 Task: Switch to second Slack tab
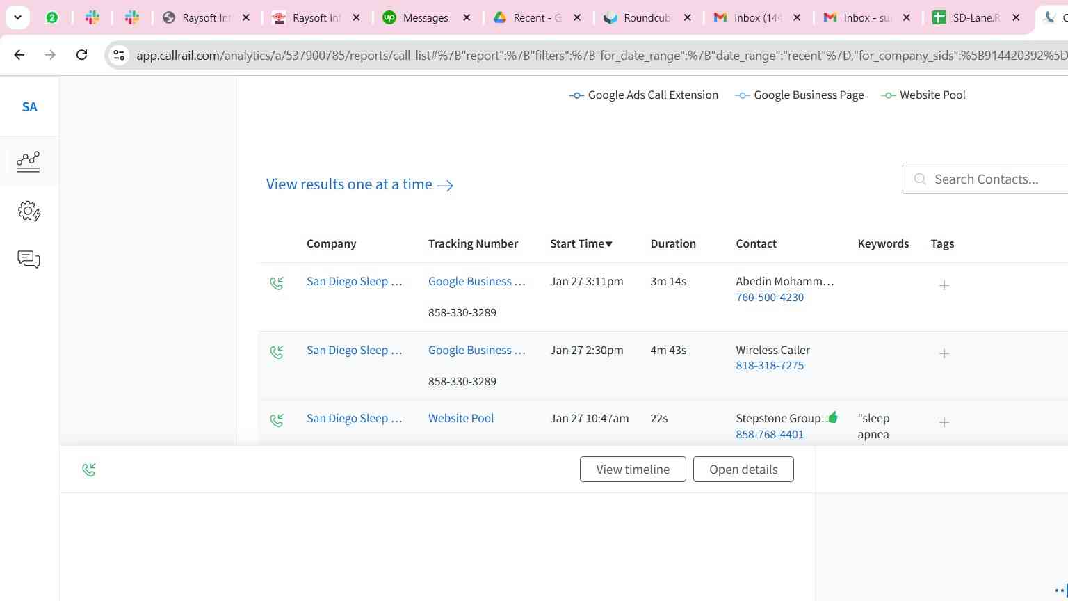[132, 18]
